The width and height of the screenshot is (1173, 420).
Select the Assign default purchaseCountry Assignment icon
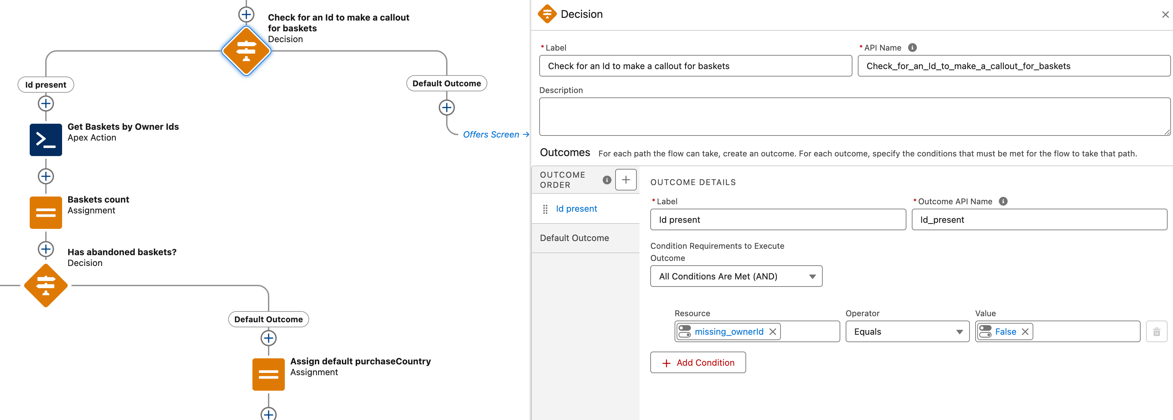click(268, 374)
